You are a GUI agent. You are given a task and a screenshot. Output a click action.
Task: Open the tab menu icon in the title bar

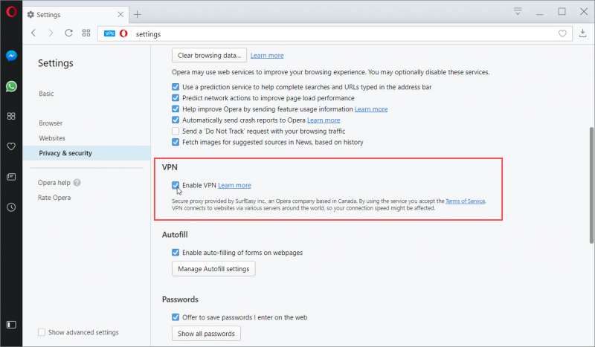pyautogui.click(x=518, y=11)
